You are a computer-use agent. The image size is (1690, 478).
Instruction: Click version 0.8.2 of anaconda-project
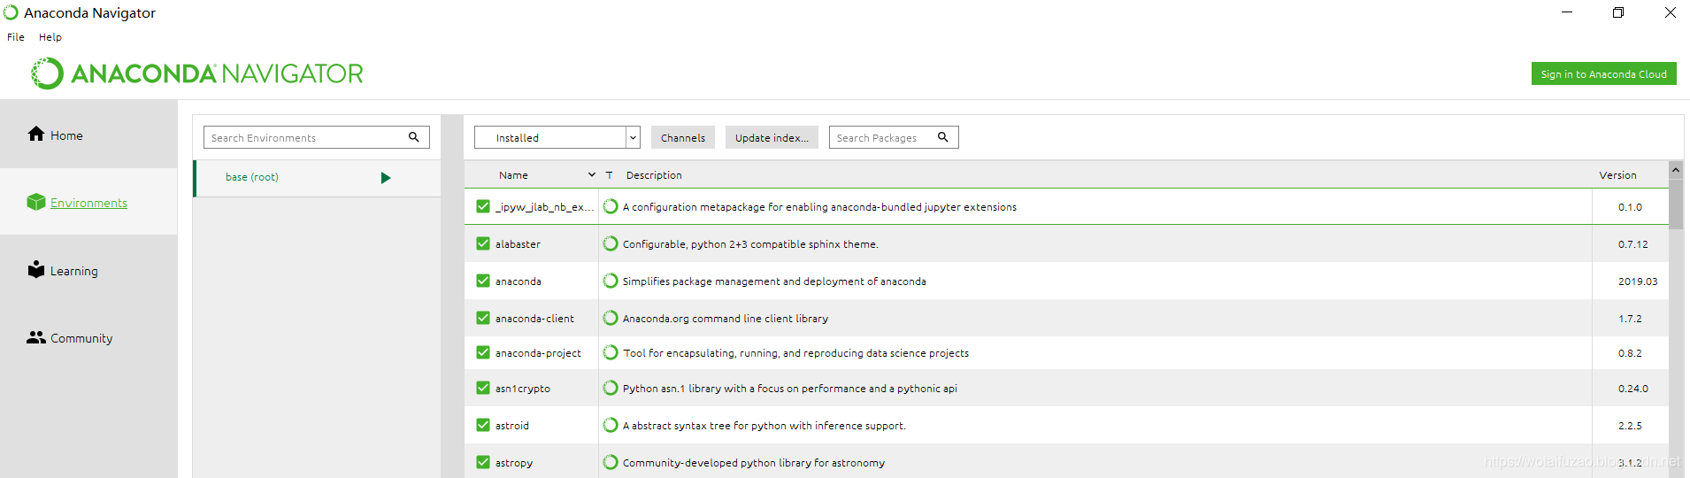click(x=1630, y=353)
